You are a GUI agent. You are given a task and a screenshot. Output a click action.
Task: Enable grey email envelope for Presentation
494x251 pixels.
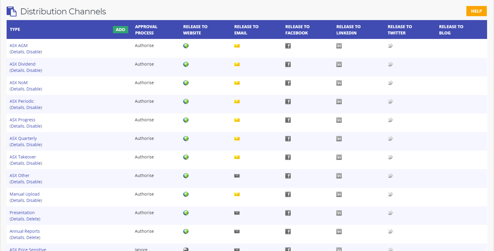coord(237,213)
